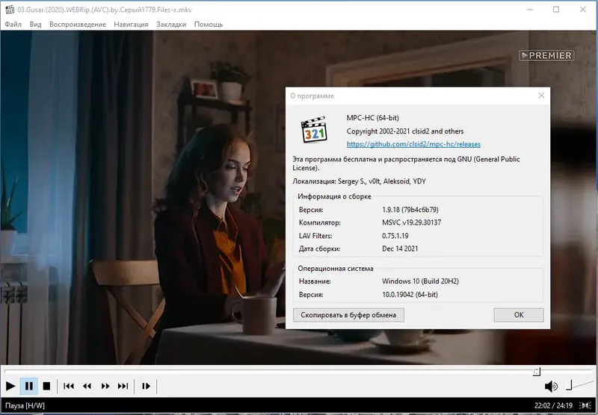Skip to previous file icon
This screenshot has width=598, height=415.
point(69,386)
